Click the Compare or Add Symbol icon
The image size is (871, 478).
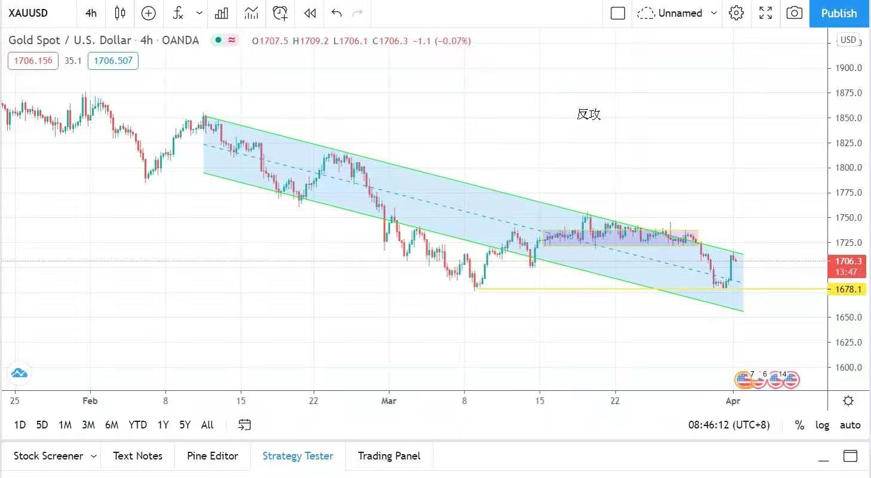[x=149, y=13]
